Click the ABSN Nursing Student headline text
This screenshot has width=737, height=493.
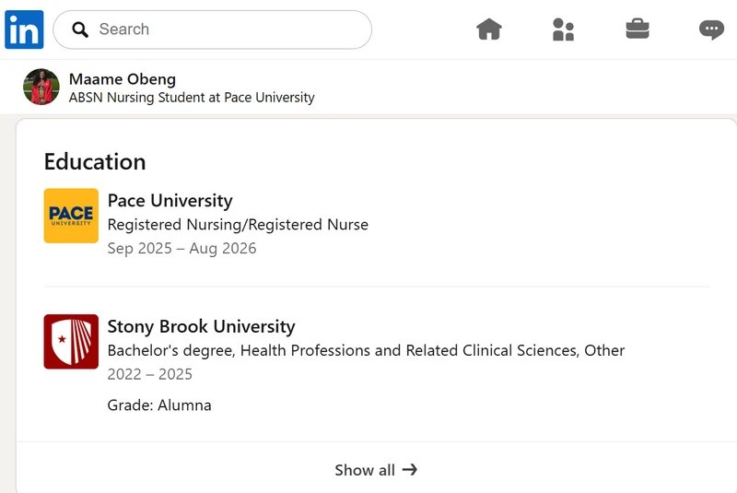(x=192, y=98)
